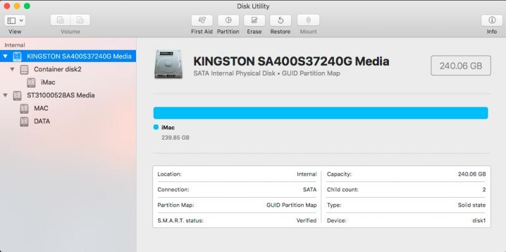This screenshot has height=252, width=506.
Task: Click the yellow minimize window button
Action: tap(17, 6)
